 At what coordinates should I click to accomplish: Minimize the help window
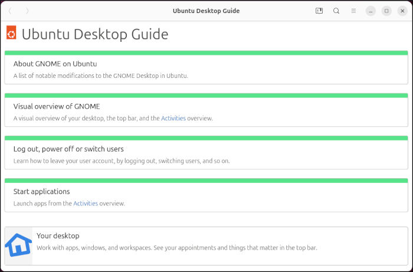click(x=370, y=11)
